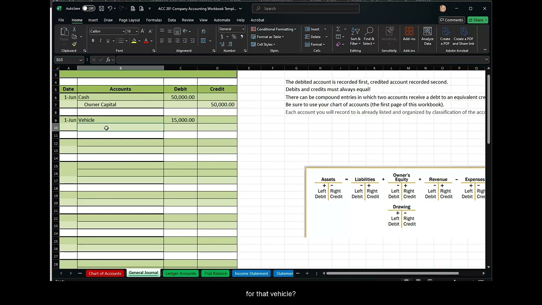The height and width of the screenshot is (305, 542).
Task: Open the File menu
Action: [x=61, y=20]
